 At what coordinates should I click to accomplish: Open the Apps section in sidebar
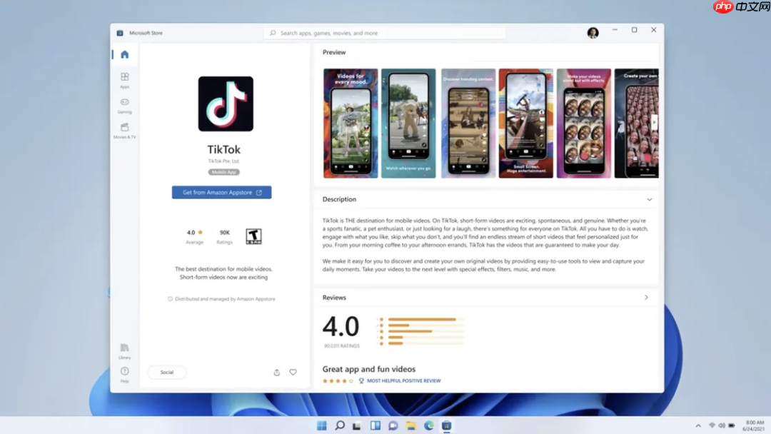click(x=125, y=79)
